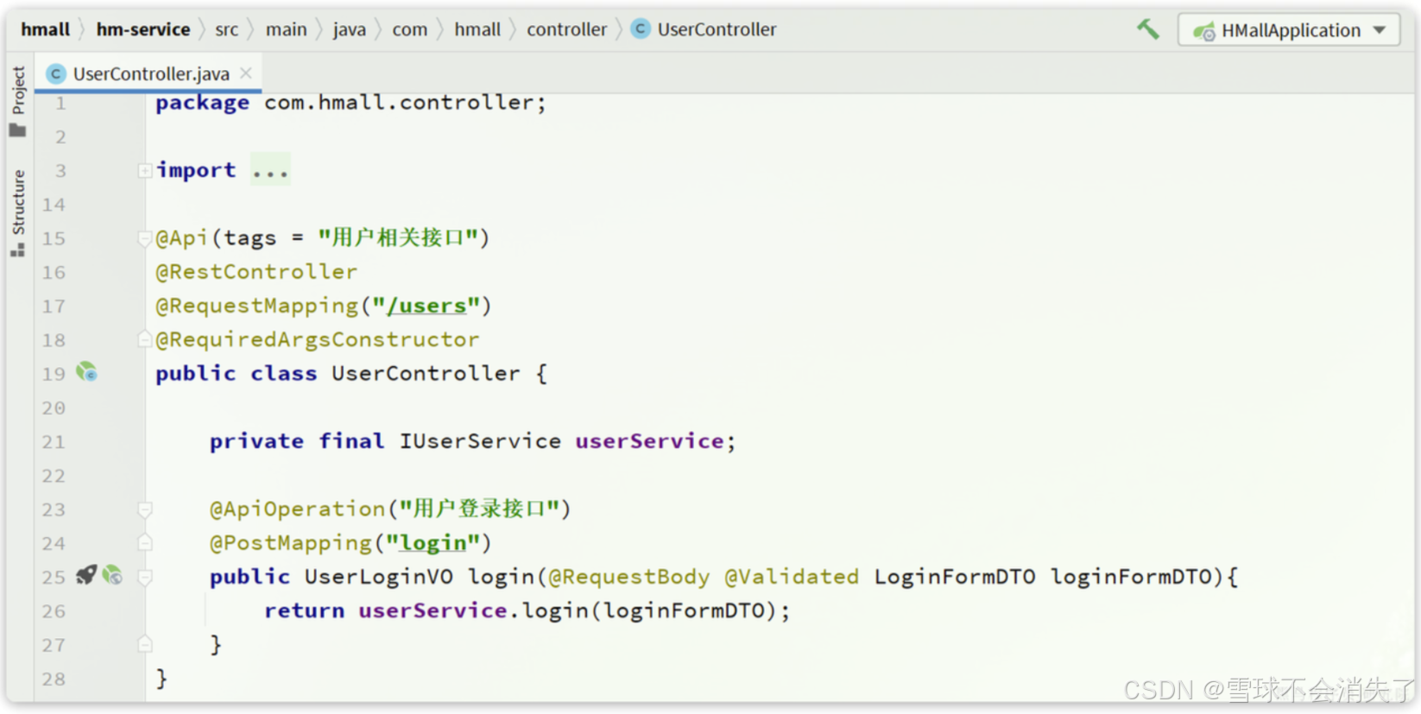Click the @ApiOperation annotation
Image resolution: width=1421 pixels, height=714 pixels.
point(297,509)
